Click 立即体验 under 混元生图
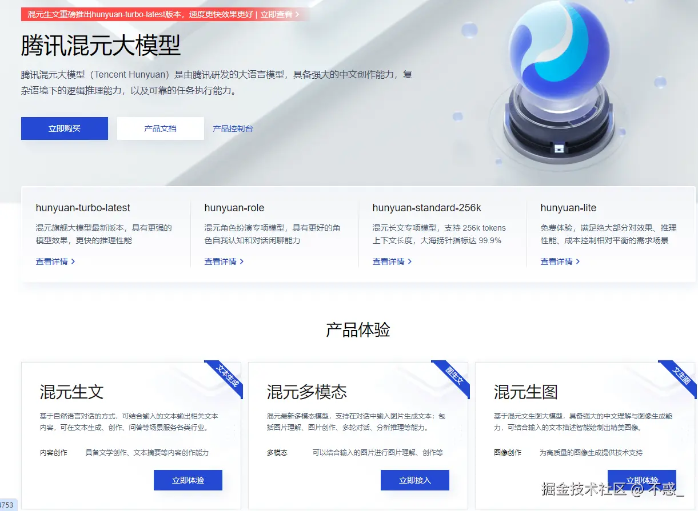Image resolution: width=698 pixels, height=511 pixels. [x=641, y=480]
